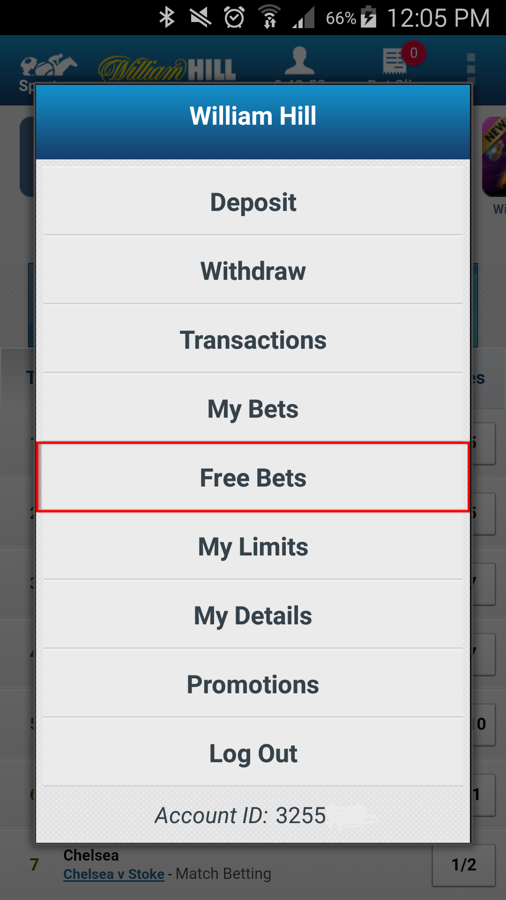Screen dimensions: 506x900
Task: View My Details in account menu
Action: click(253, 615)
